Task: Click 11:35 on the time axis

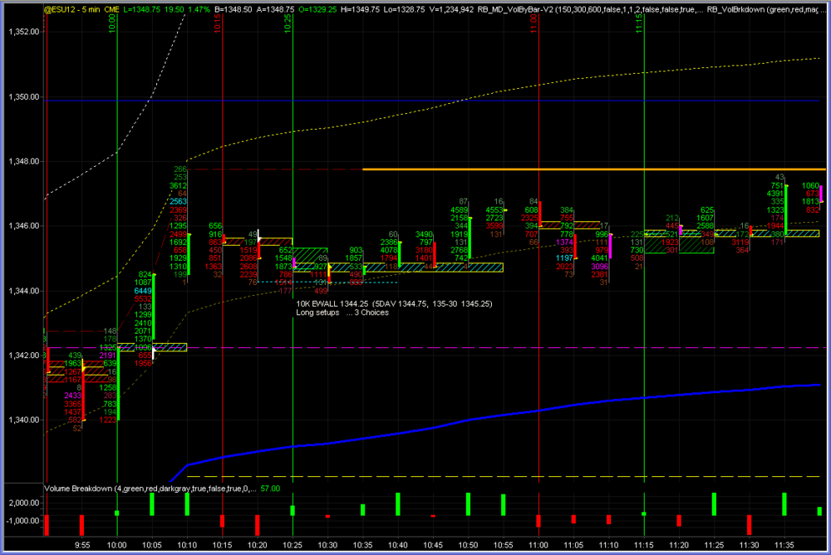Action: (784, 545)
